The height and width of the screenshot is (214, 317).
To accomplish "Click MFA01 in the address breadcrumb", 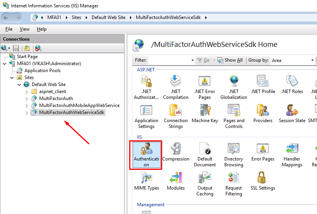I will tap(54, 17).
